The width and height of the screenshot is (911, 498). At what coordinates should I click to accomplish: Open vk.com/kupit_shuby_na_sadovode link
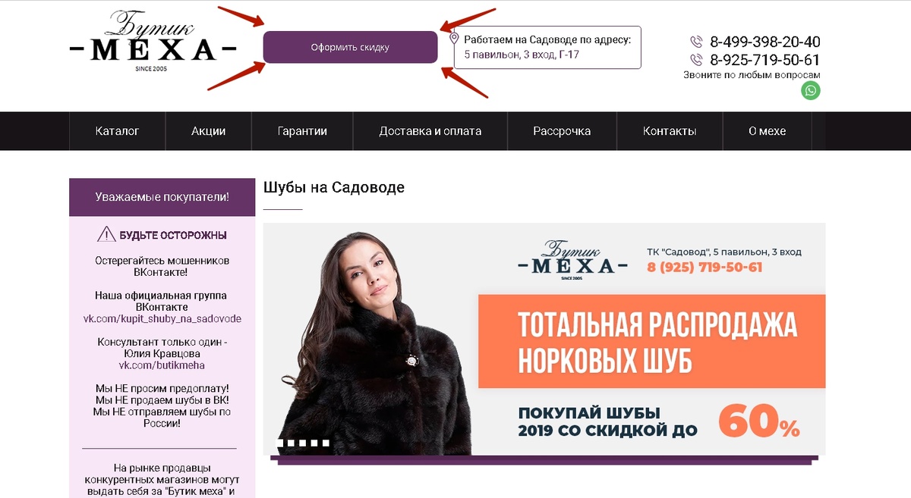pyautogui.click(x=162, y=319)
